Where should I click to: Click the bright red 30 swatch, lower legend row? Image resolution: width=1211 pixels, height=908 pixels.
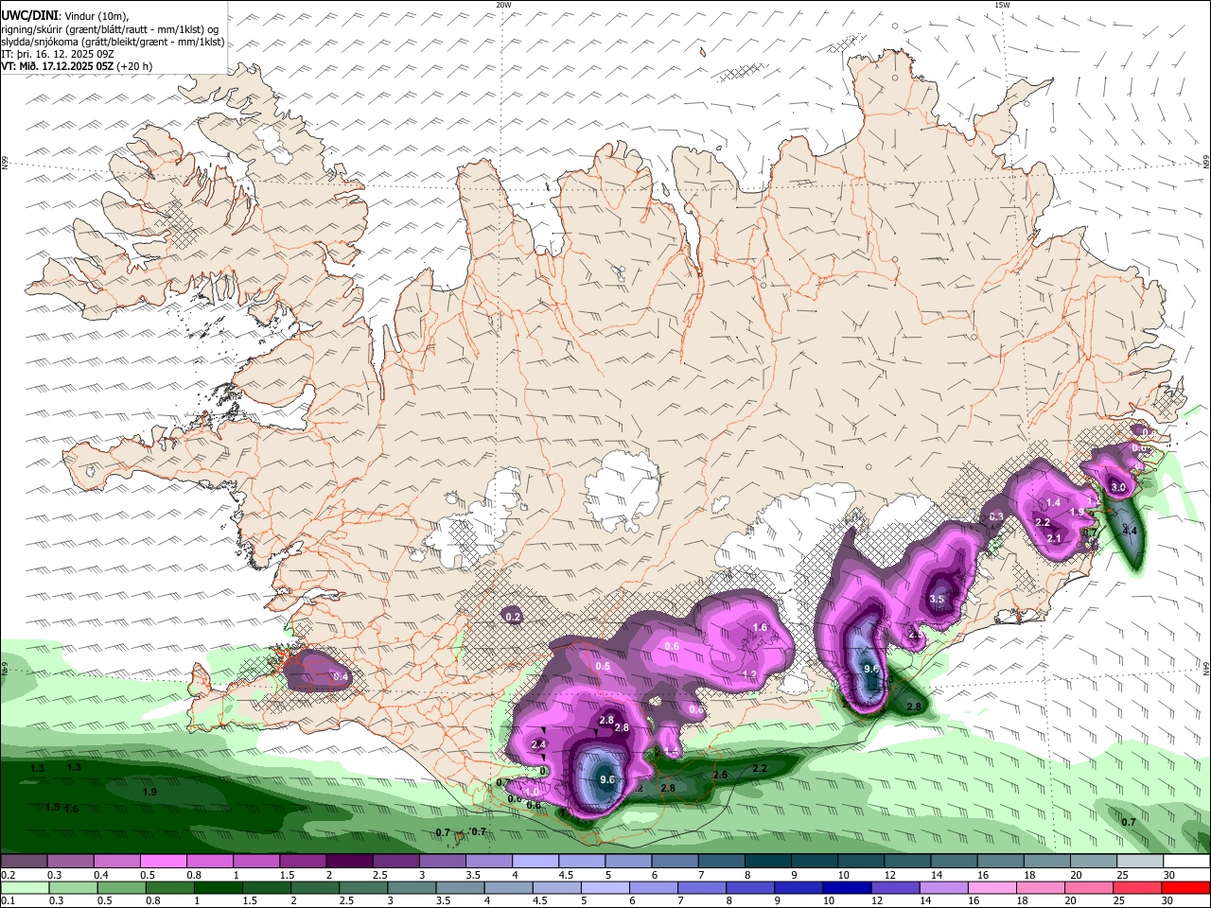1185,888
